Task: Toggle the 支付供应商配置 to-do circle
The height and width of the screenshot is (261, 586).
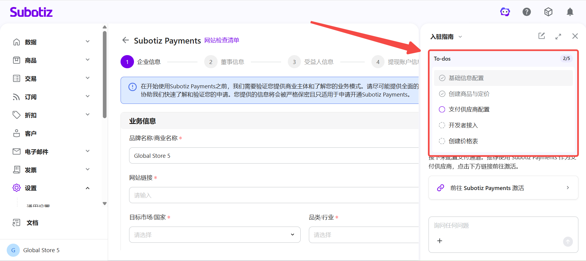Action: 442,110
